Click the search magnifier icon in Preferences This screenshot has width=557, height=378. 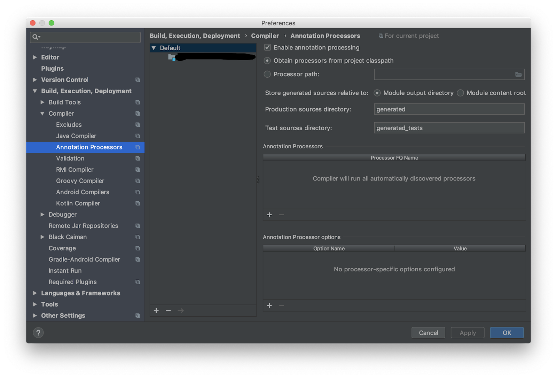36,37
